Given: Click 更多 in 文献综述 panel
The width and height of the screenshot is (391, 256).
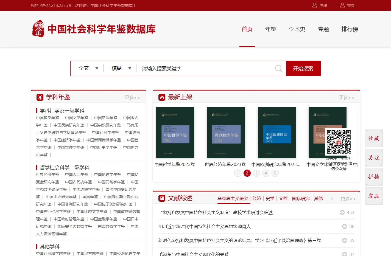Looking at the screenshot, I should pos(348,199).
